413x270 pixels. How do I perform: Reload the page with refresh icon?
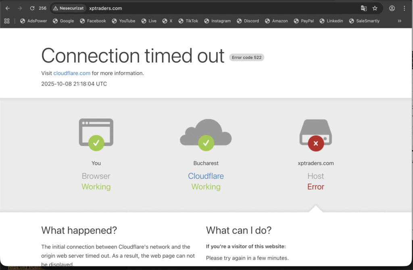point(32,8)
